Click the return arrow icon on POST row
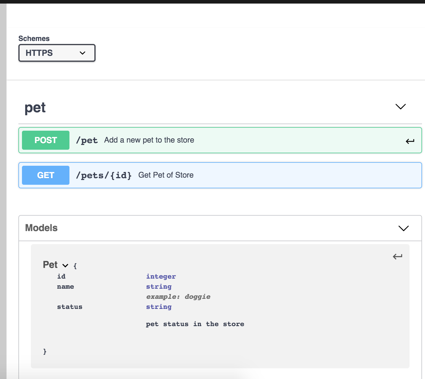Viewport: 425px width, 379px height. (x=410, y=141)
